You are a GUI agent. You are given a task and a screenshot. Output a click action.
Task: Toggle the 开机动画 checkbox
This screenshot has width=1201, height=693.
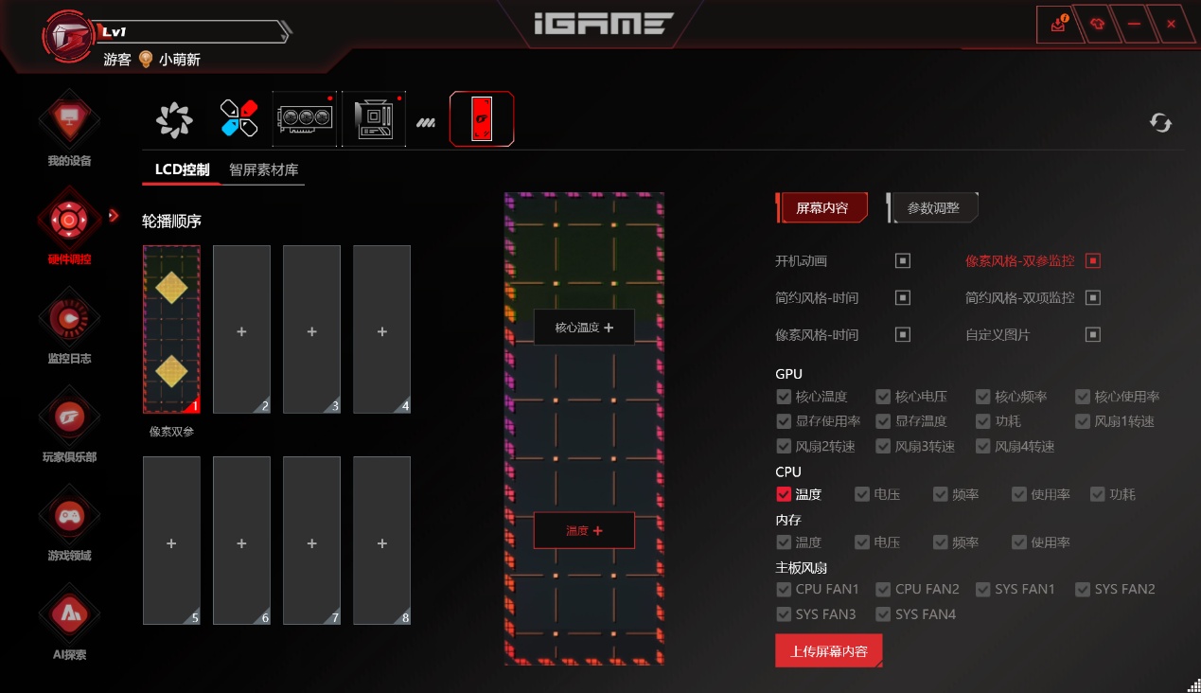click(903, 260)
